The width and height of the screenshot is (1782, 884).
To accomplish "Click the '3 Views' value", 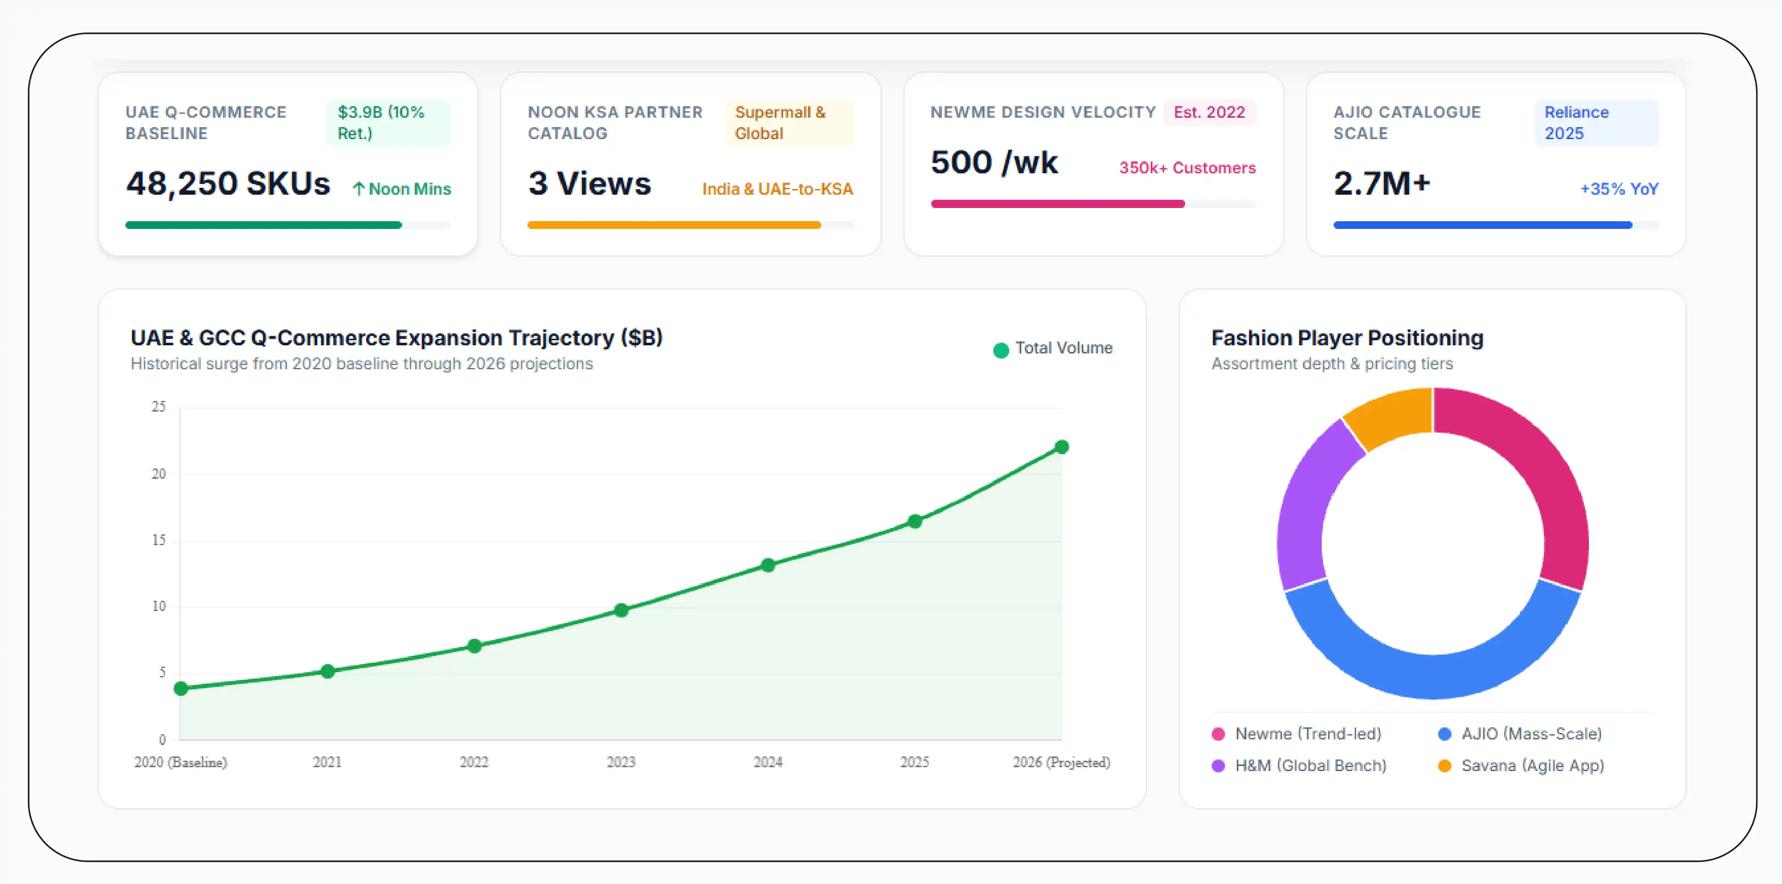I will (x=590, y=184).
